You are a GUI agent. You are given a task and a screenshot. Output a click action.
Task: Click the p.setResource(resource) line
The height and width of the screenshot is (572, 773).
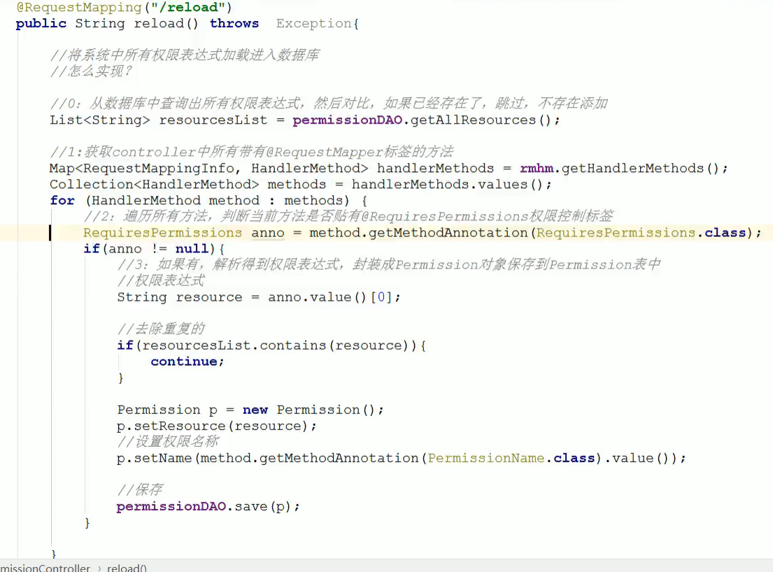(x=217, y=426)
